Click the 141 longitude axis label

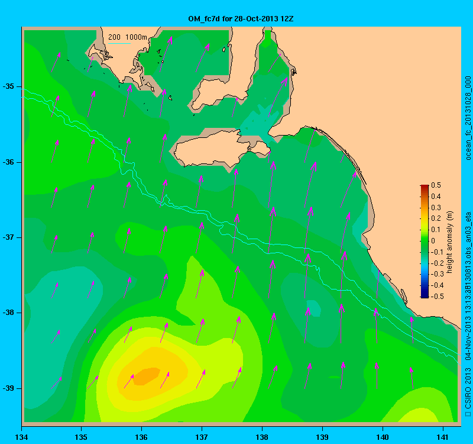(x=443, y=437)
